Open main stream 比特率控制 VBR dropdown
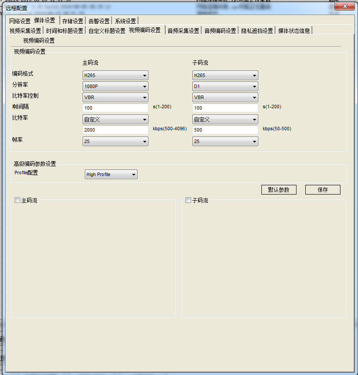The width and height of the screenshot is (358, 375). 115,97
